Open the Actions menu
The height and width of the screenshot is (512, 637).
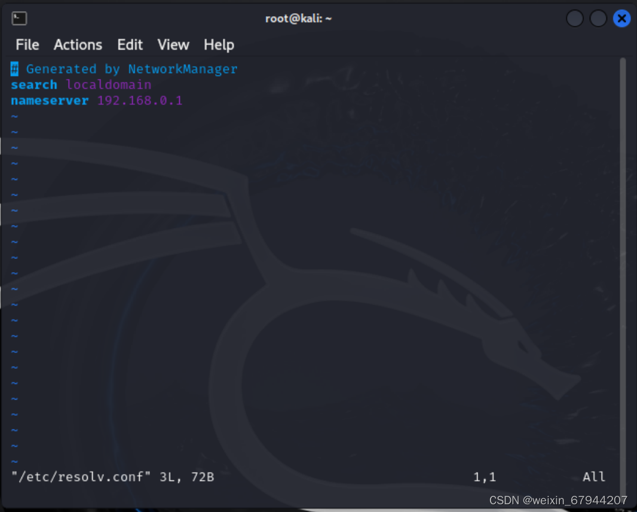(78, 45)
